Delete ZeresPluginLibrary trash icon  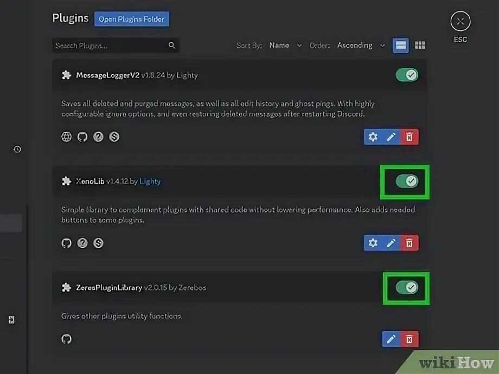[410, 339]
